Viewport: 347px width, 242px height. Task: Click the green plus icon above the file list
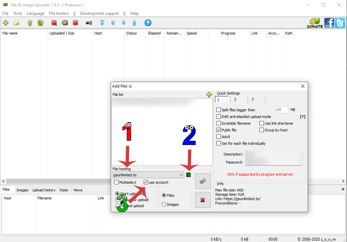tap(209, 95)
